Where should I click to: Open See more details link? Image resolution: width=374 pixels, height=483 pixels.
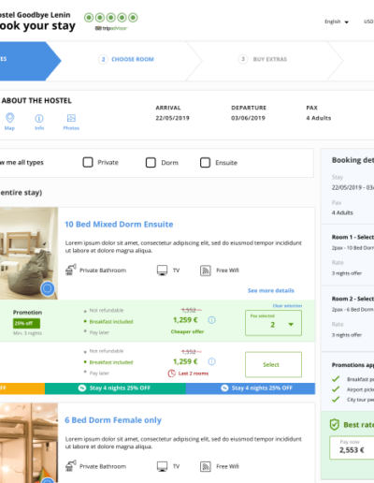(271, 290)
